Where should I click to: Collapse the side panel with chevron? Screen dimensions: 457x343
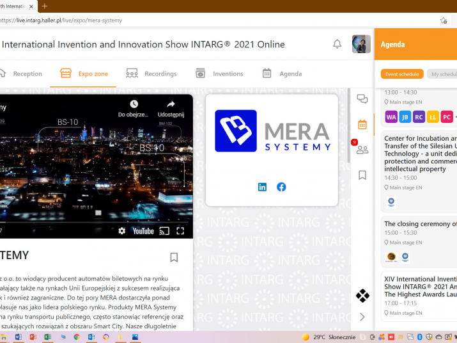point(362,317)
